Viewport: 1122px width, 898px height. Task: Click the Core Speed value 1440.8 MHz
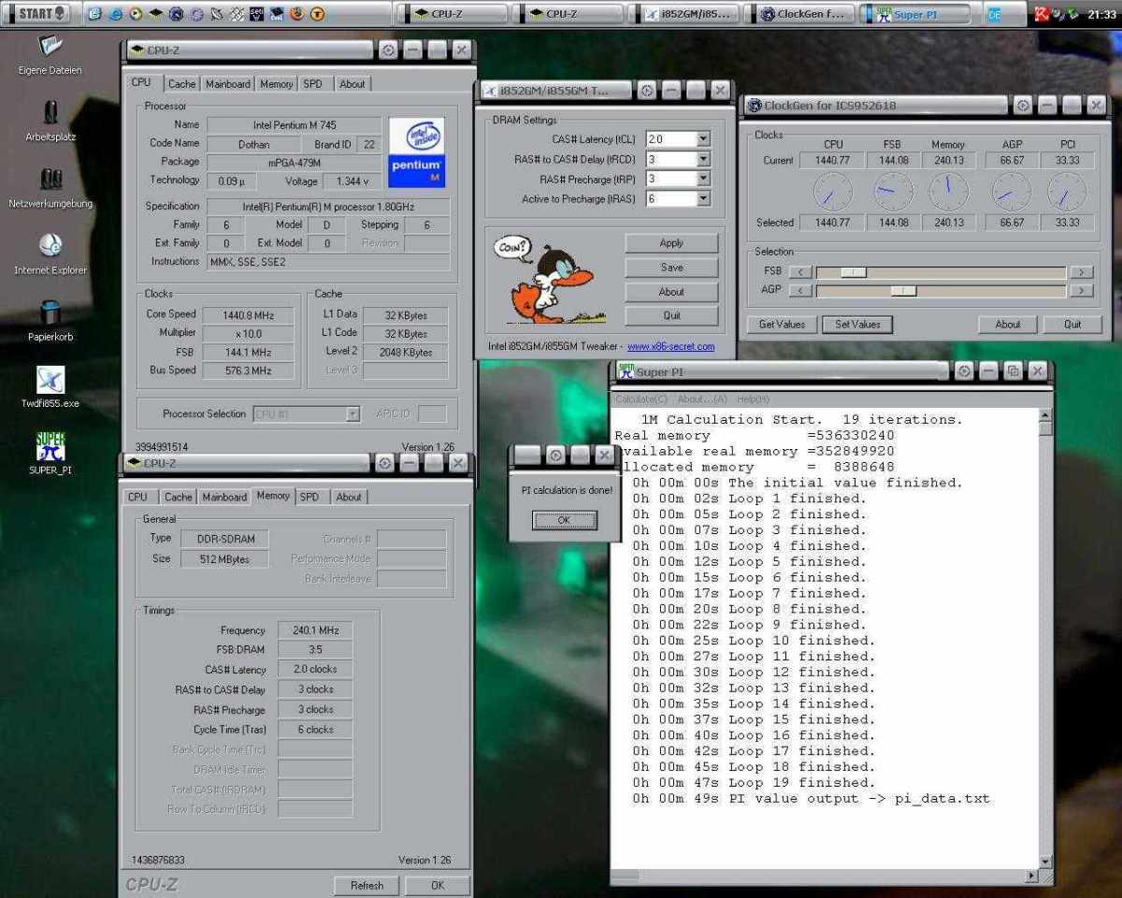click(x=247, y=315)
